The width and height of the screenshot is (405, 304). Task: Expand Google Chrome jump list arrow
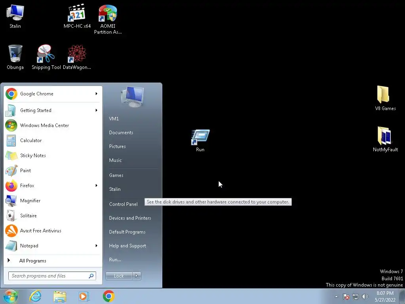(x=97, y=94)
